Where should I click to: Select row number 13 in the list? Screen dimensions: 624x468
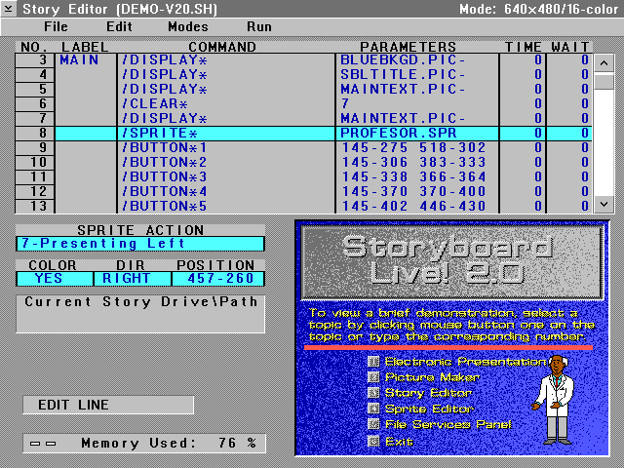tap(35, 206)
